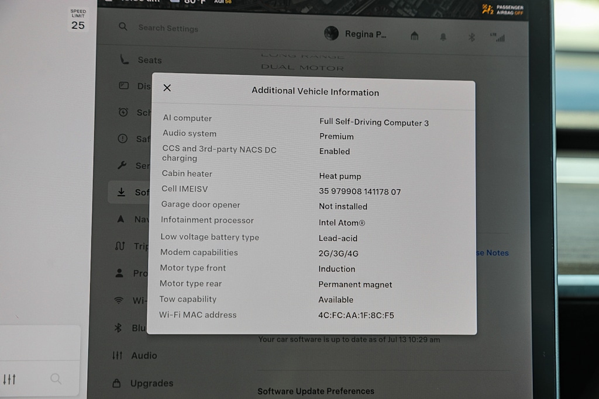Screen dimensions: 599x399
Task: Open the Audio settings menu
Action: coord(135,356)
